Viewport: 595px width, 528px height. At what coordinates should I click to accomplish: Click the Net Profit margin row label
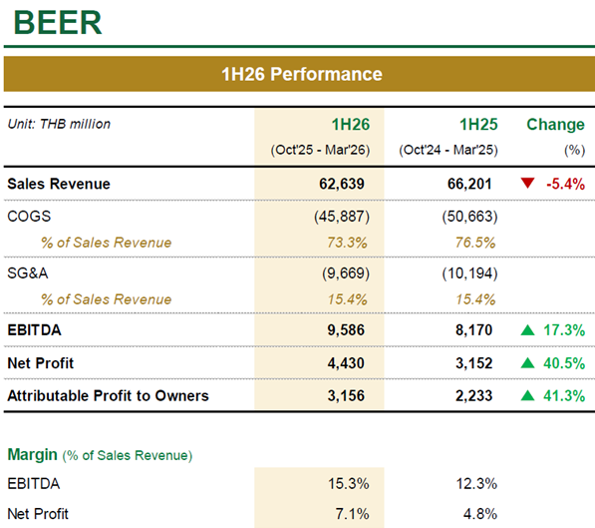click(38, 514)
